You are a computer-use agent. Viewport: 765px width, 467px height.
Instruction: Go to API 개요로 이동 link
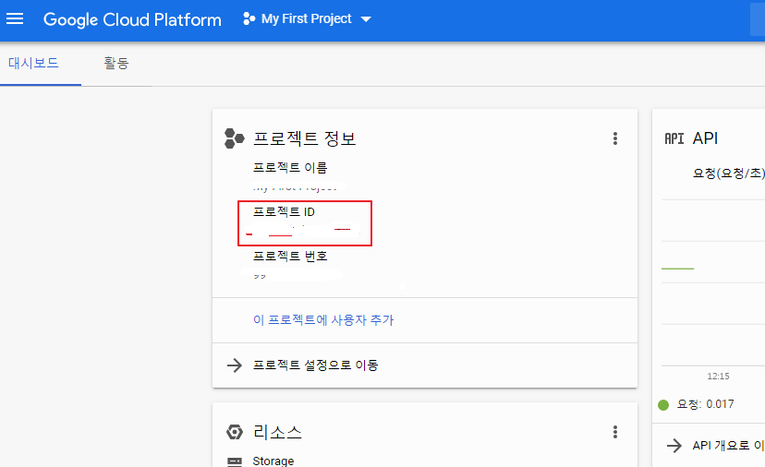point(728,446)
